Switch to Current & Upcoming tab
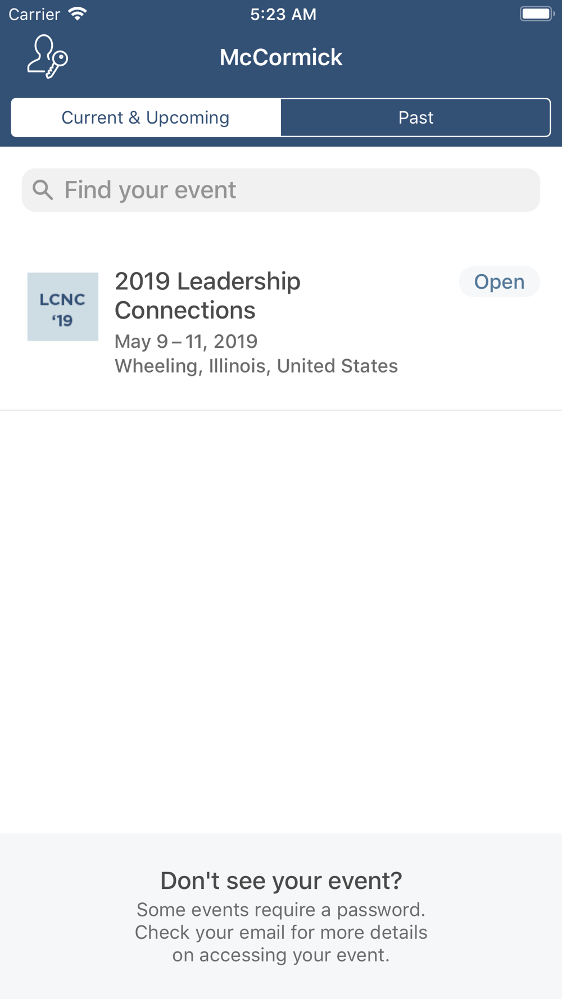This screenshot has height=999, width=562. pyautogui.click(x=146, y=117)
